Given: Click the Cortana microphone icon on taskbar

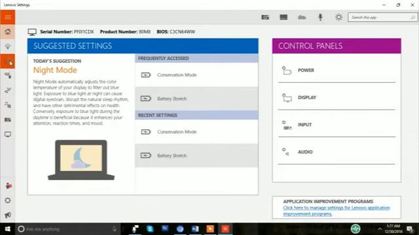Looking at the screenshot, I should 115,229.
